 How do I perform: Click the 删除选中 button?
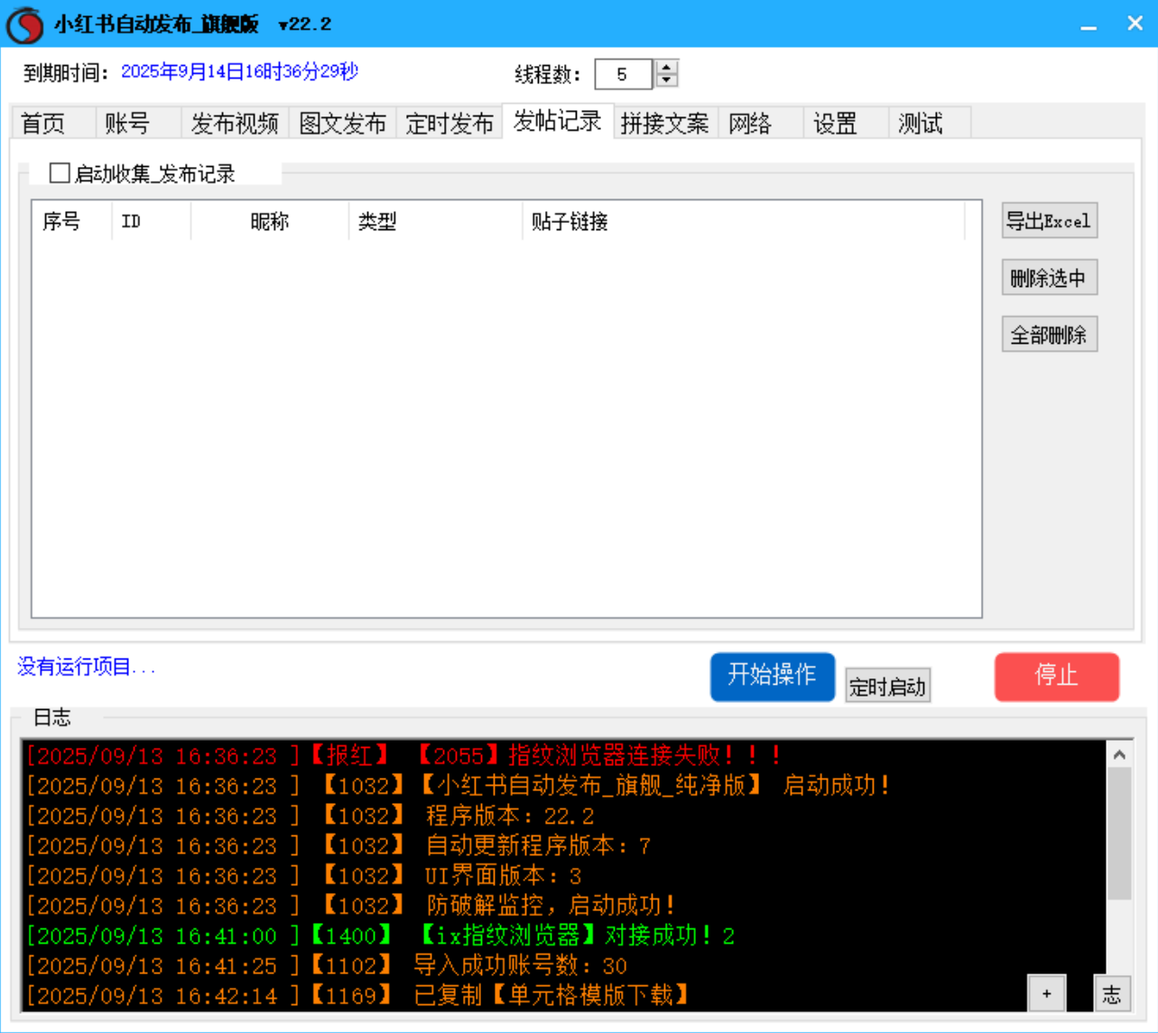(x=1049, y=277)
